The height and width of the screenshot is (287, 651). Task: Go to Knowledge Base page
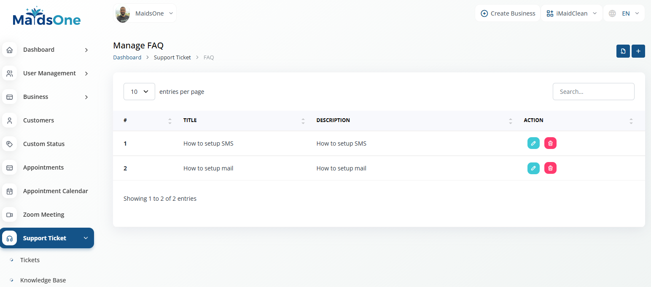click(x=43, y=280)
